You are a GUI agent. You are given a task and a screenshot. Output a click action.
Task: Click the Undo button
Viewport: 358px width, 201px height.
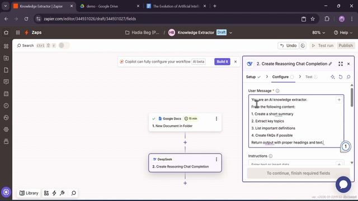pyautogui.click(x=288, y=46)
